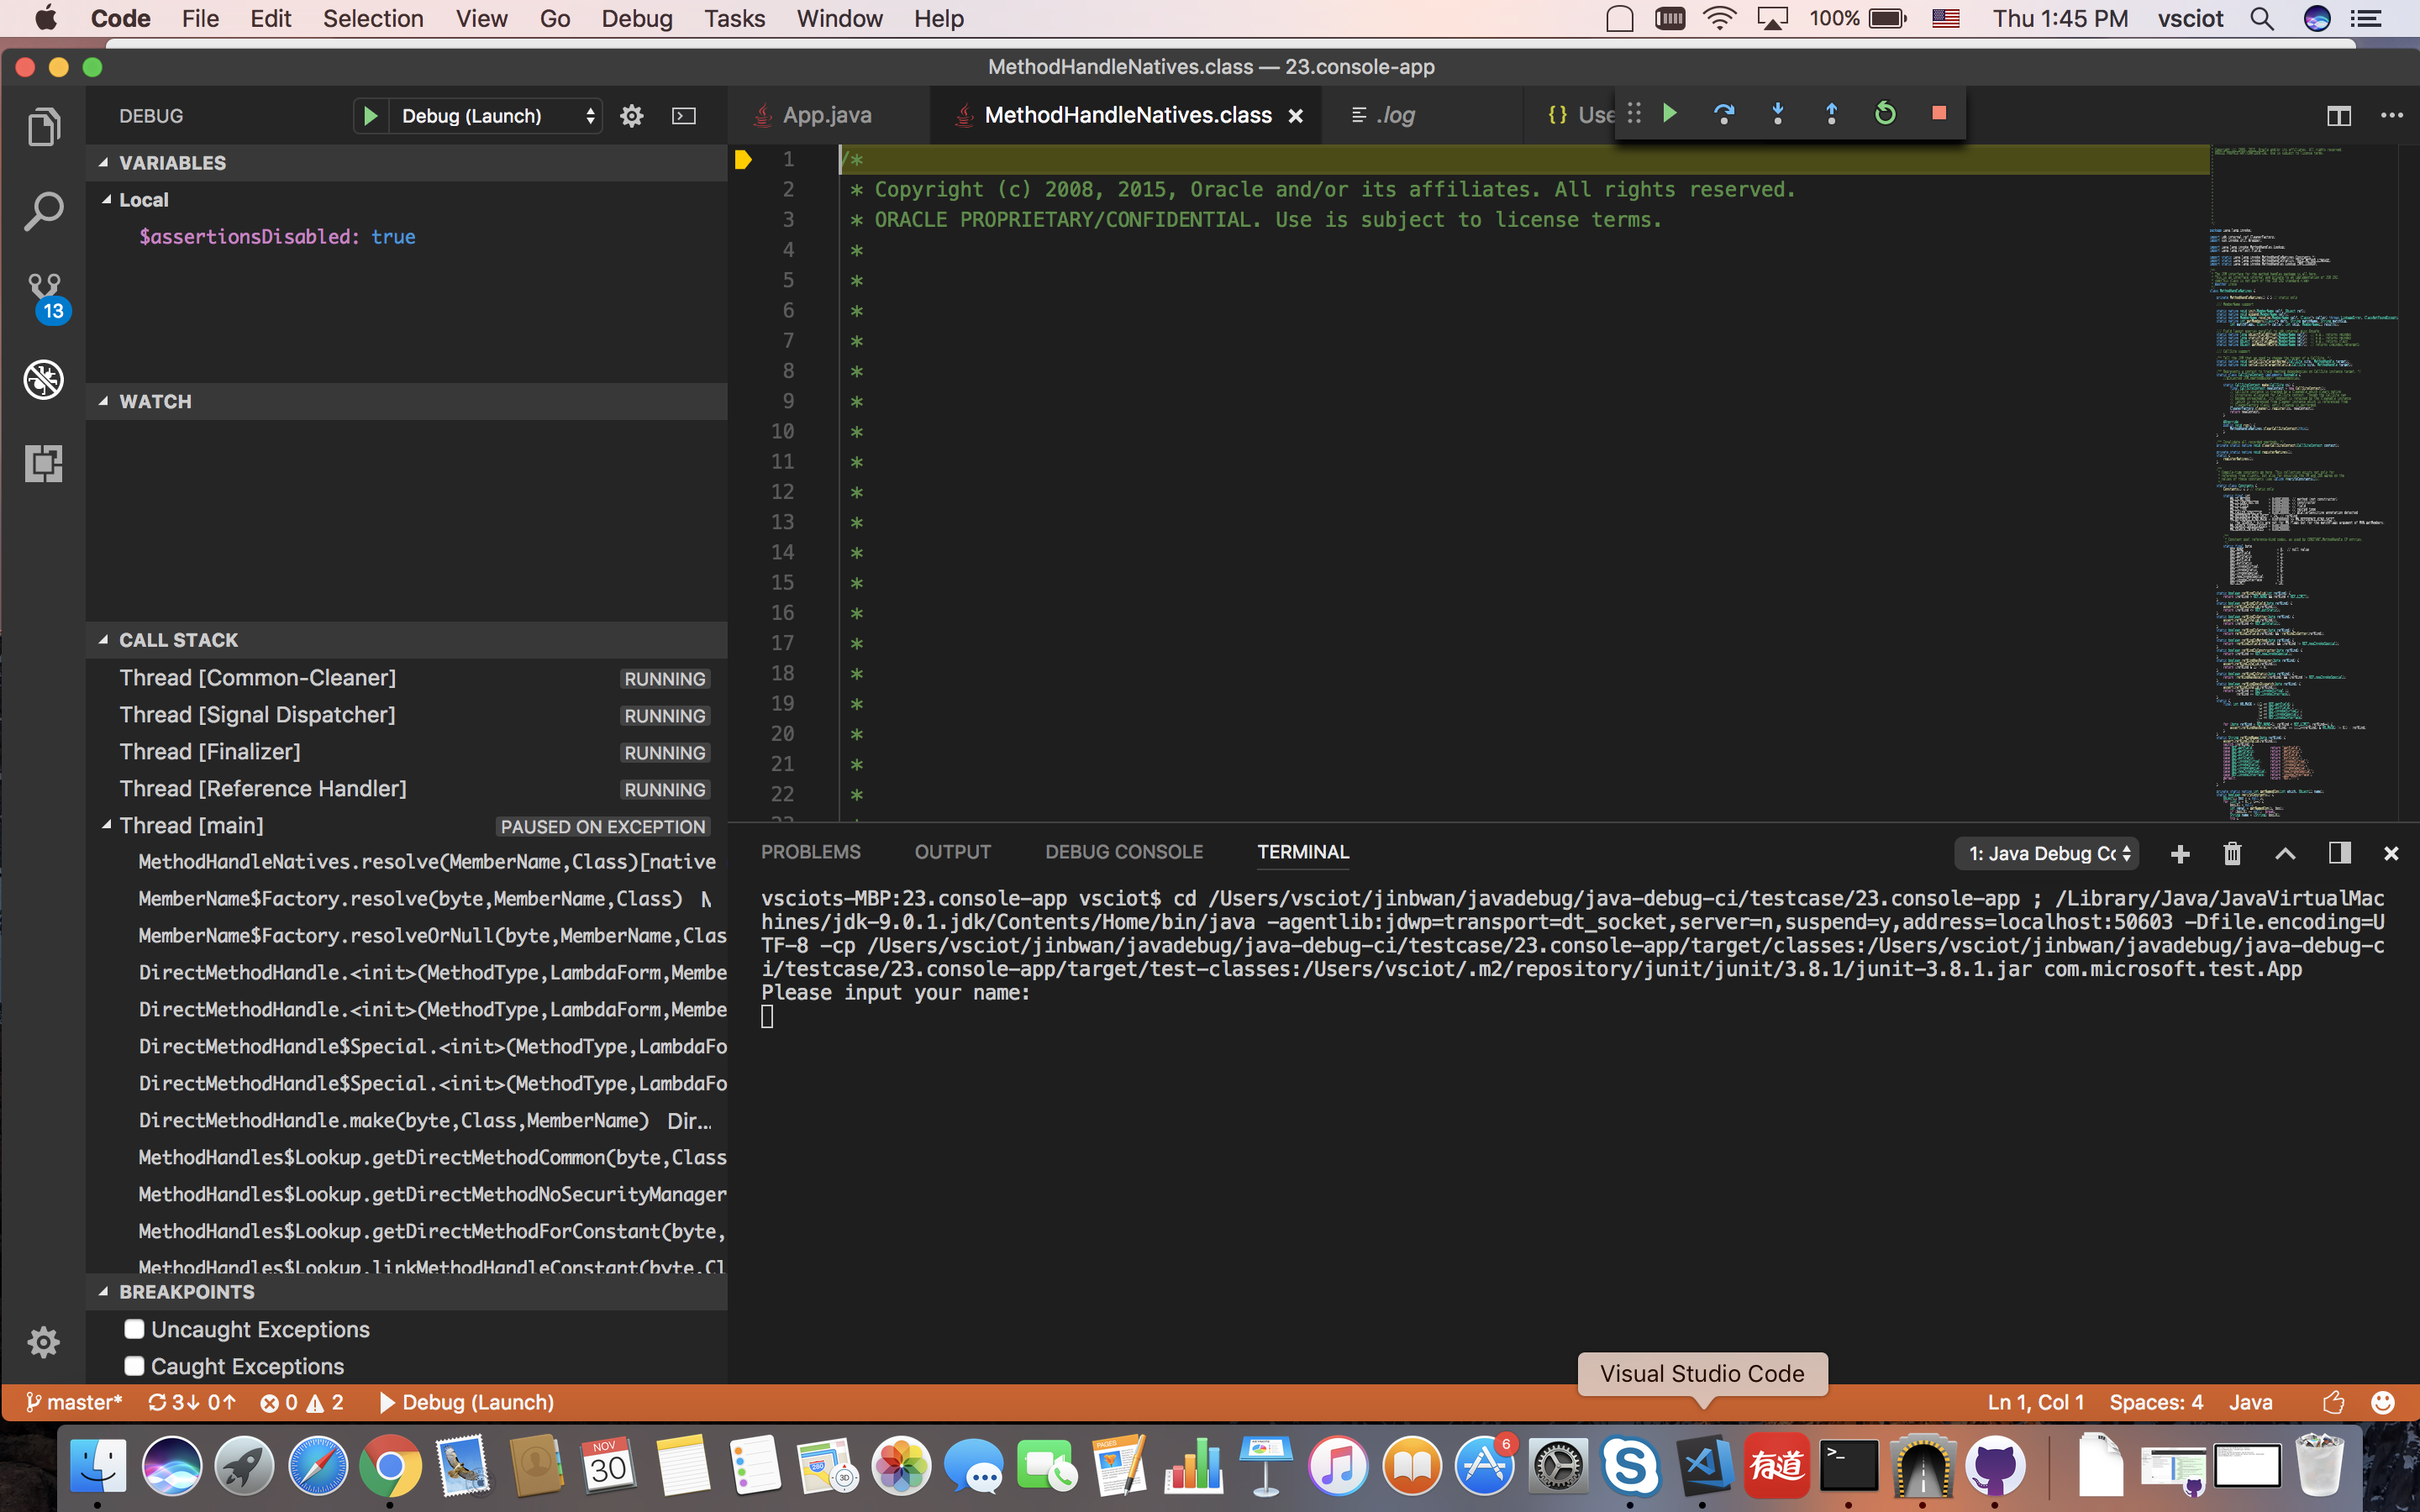Collapse the Thread [main] call stack
This screenshot has height=1512, width=2420.
106,825
